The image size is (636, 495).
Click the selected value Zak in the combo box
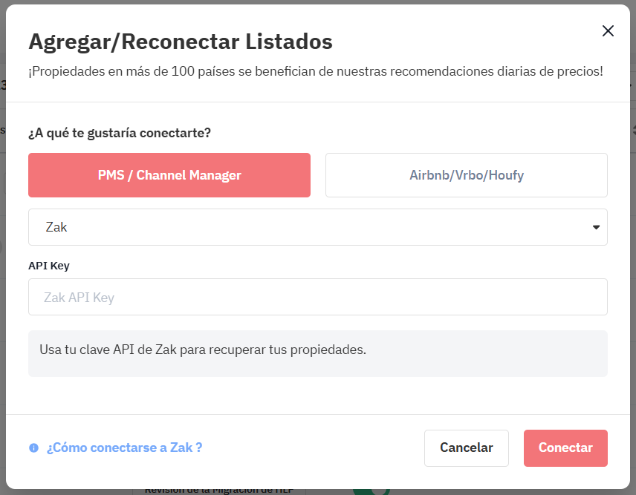click(56, 227)
